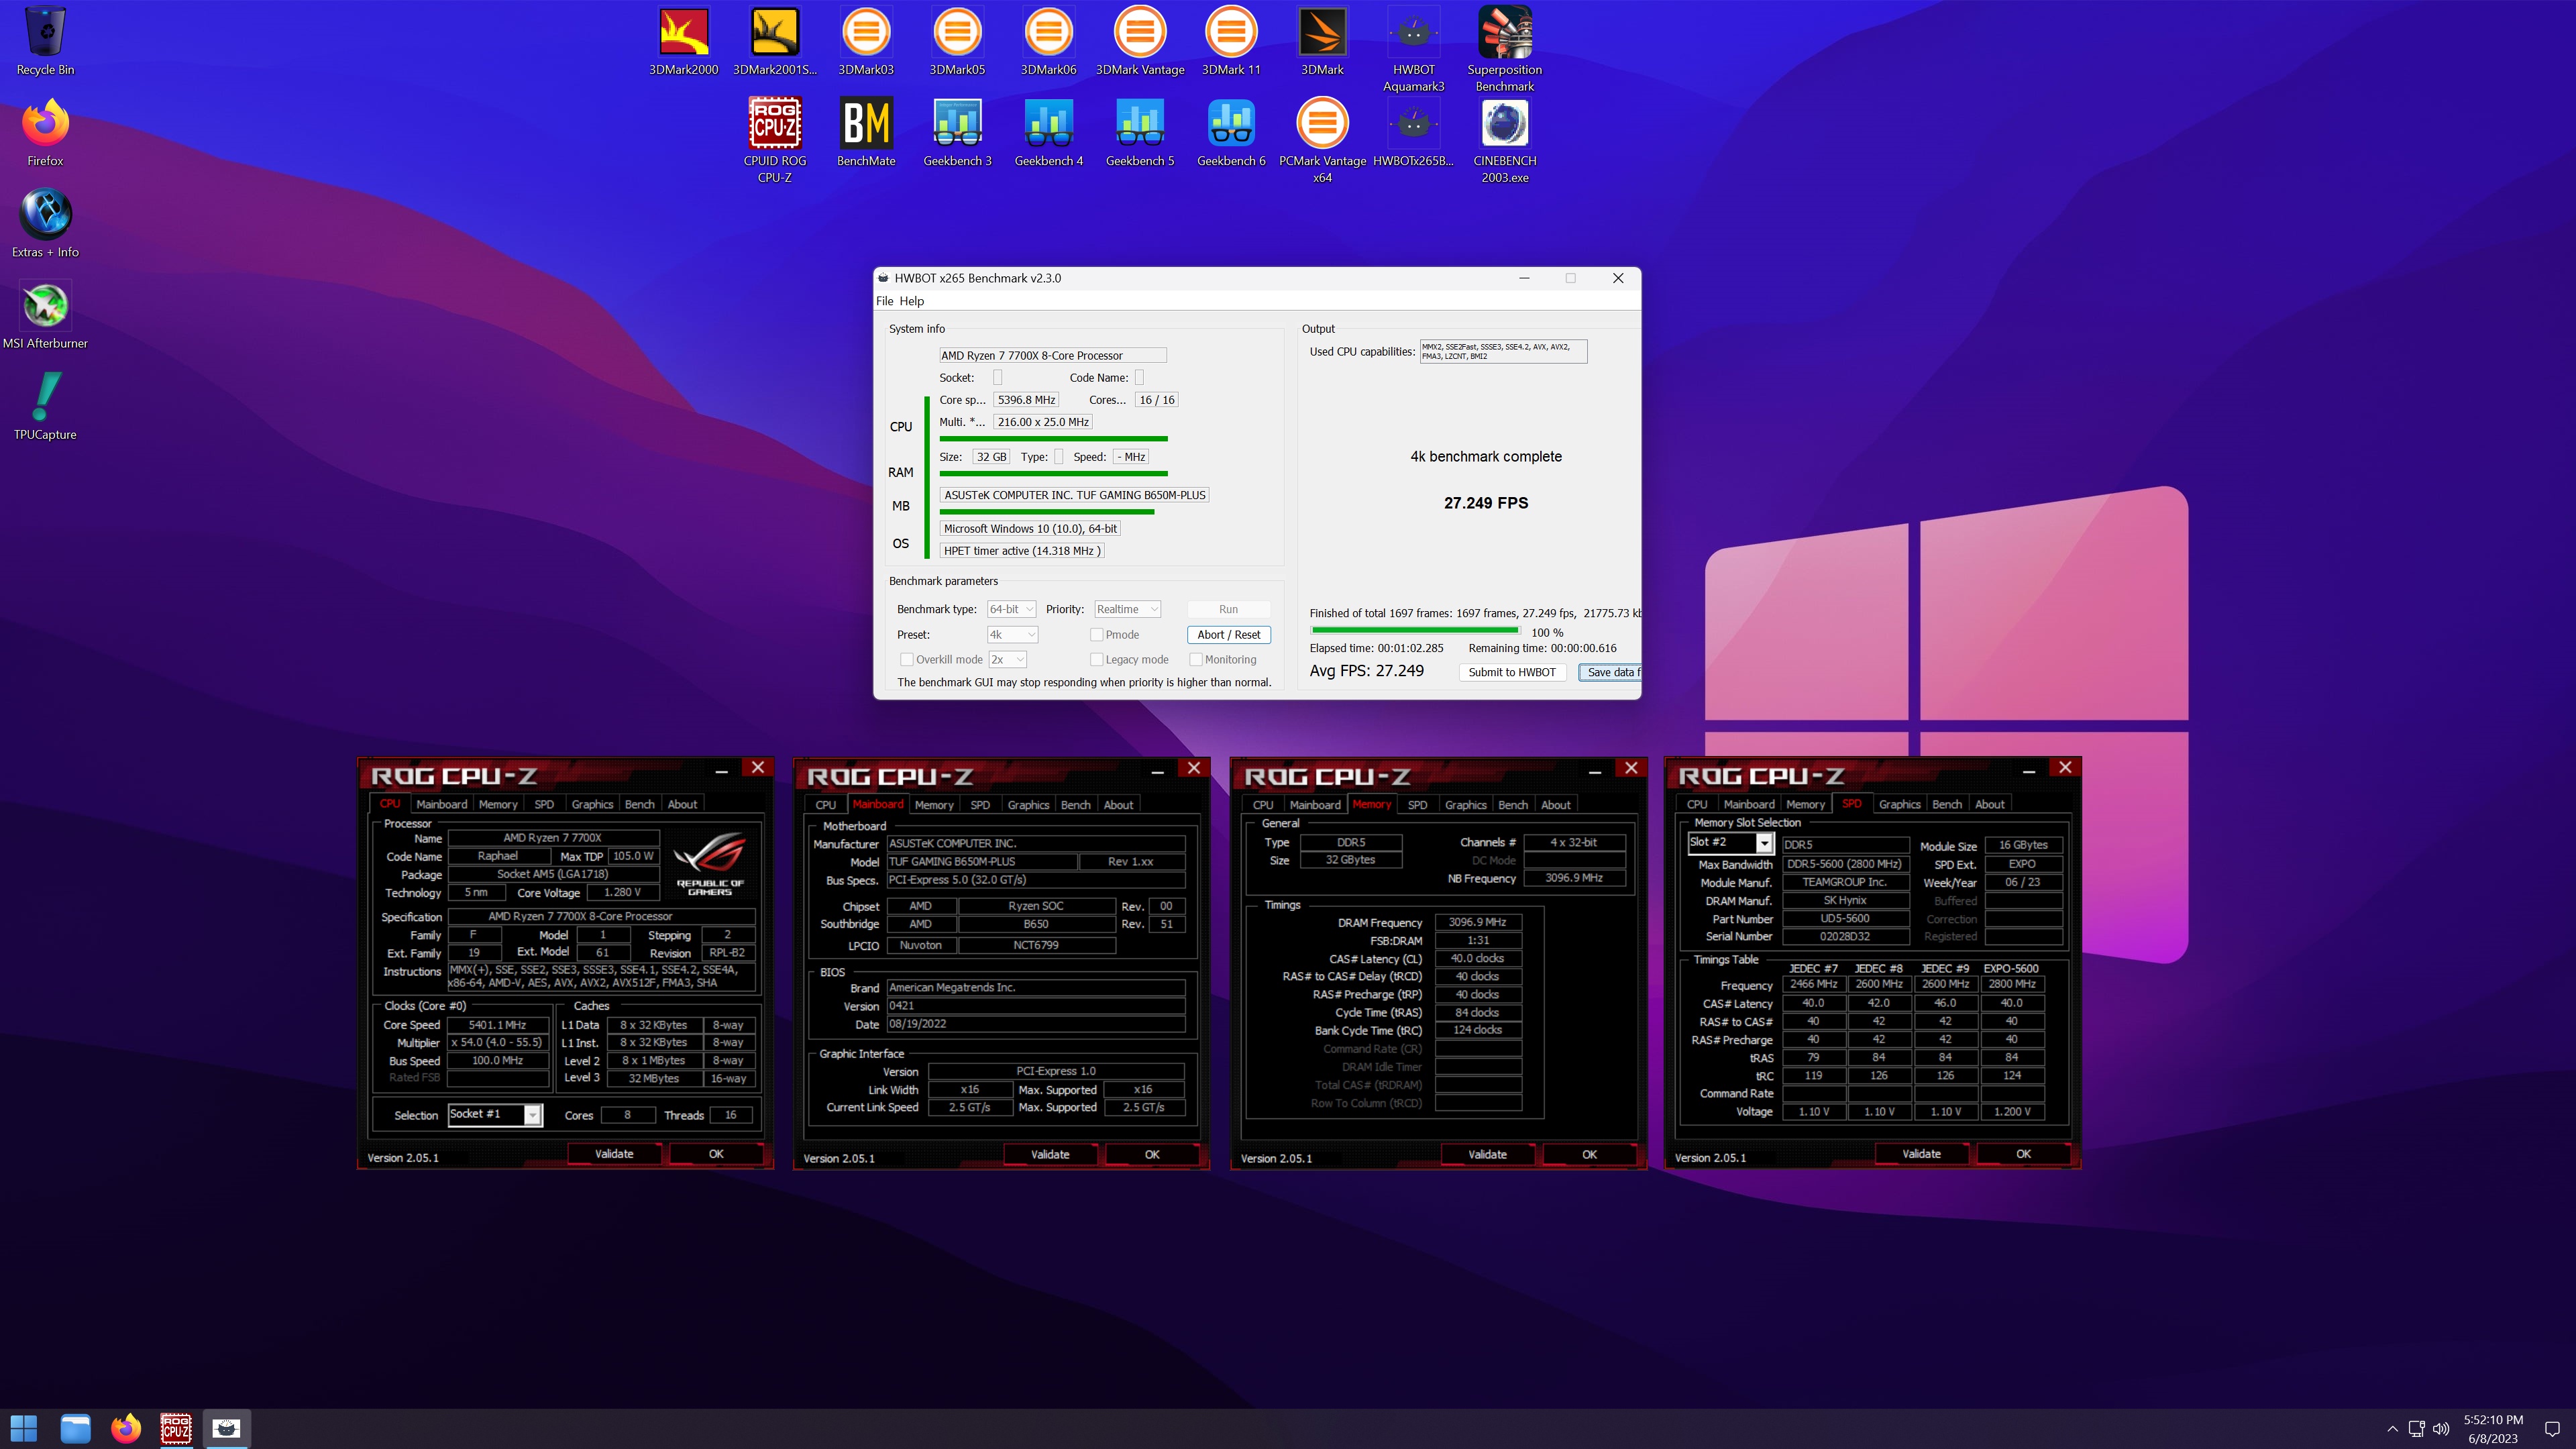The height and width of the screenshot is (1449, 2576).
Task: Launch 3DMark05 from desktop
Action: pyautogui.click(x=957, y=42)
